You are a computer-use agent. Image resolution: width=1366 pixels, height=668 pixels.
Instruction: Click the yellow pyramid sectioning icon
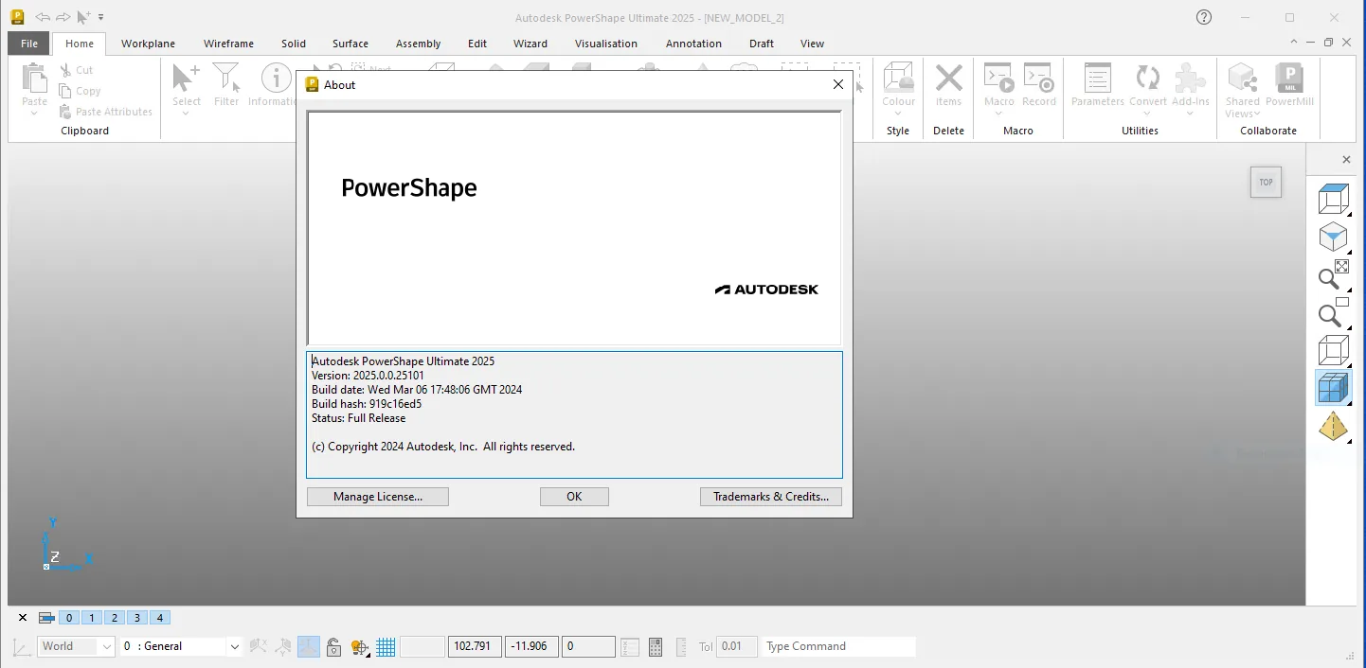point(1333,426)
